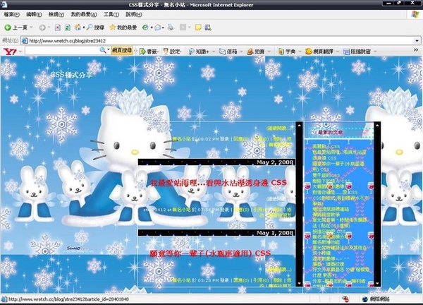Image resolution: width=423 pixels, height=305 pixels.
Task: Click the Refresh page icon
Action: [x=68, y=28]
